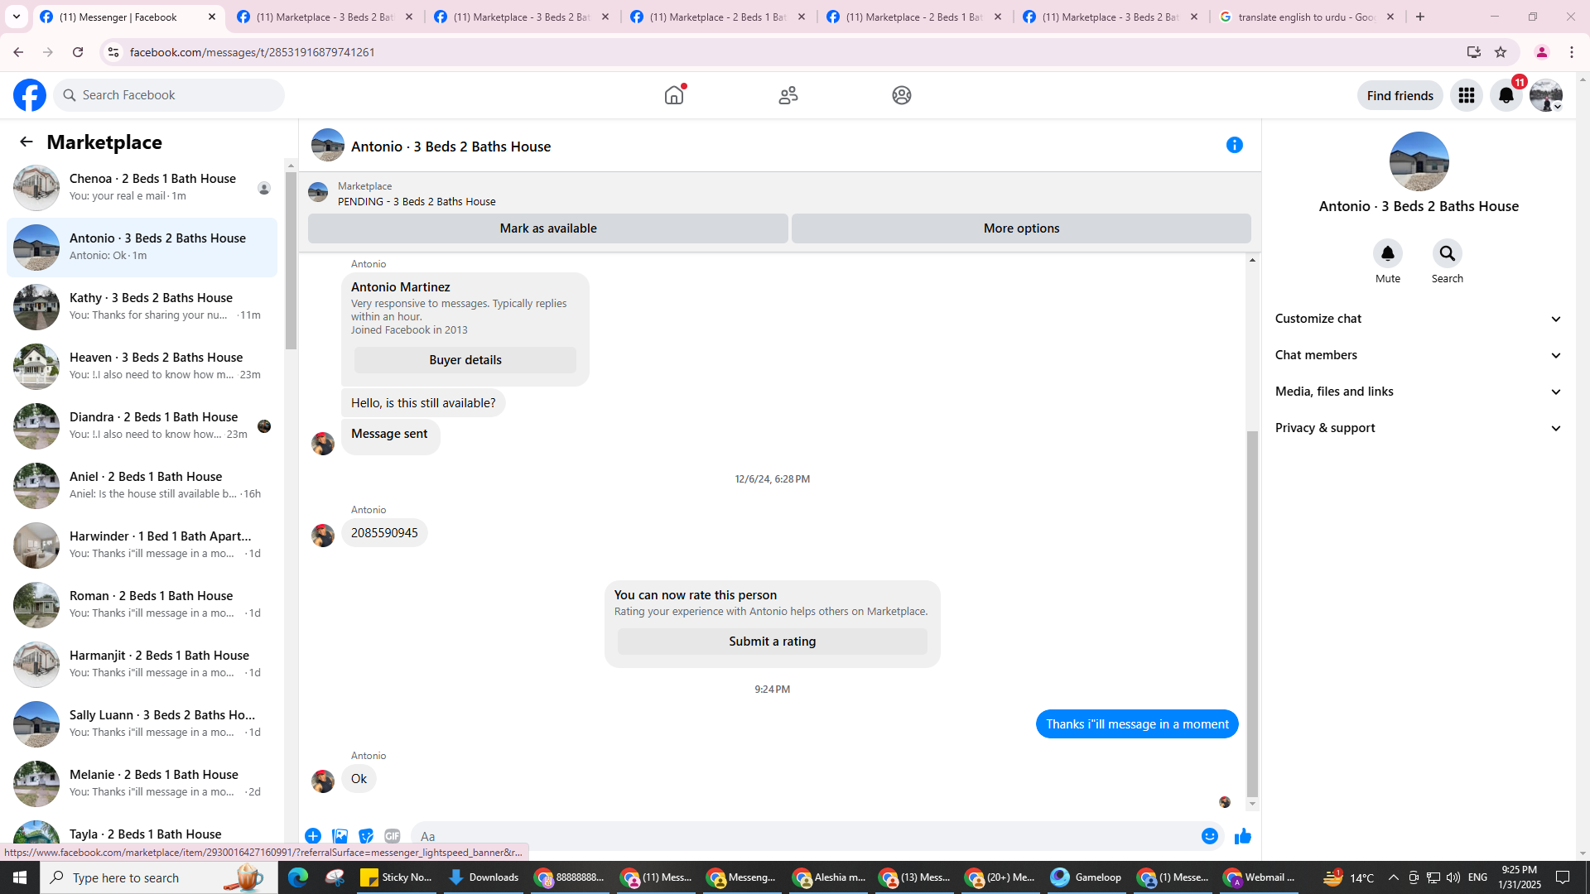Image resolution: width=1590 pixels, height=894 pixels.
Task: Expand Customize chat section
Action: coord(1419,319)
